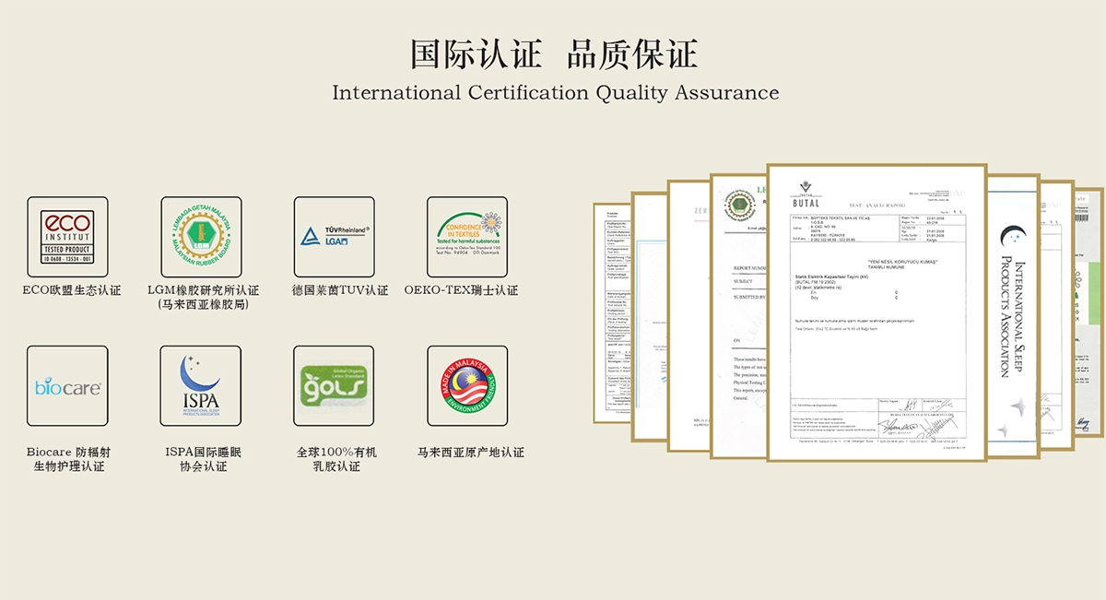Screen dimensions: 1106x600
Task: Click the 'Biocare 防辐射' label text
Action: [x=69, y=453]
